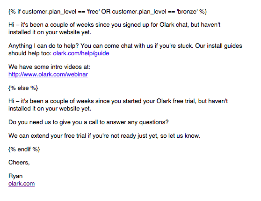
Task: Click "Do you need us to give you a call" line
Action: pyautogui.click(x=88, y=122)
